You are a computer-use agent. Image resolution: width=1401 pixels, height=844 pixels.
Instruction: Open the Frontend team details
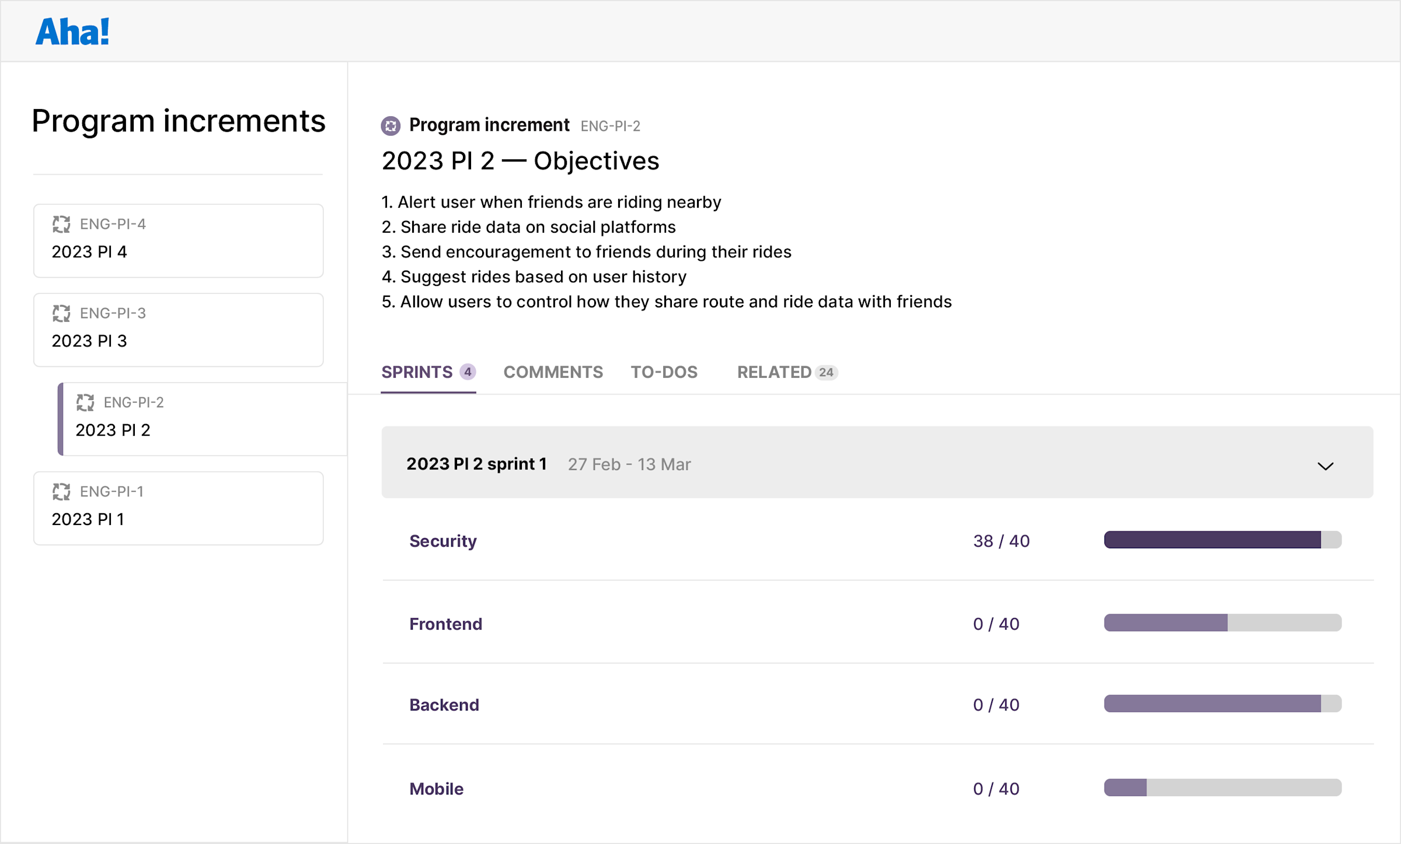445,624
